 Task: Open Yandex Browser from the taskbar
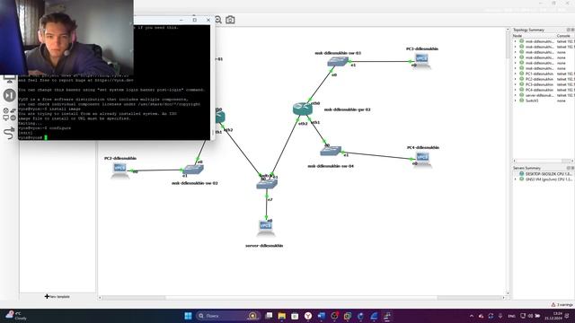(308, 316)
